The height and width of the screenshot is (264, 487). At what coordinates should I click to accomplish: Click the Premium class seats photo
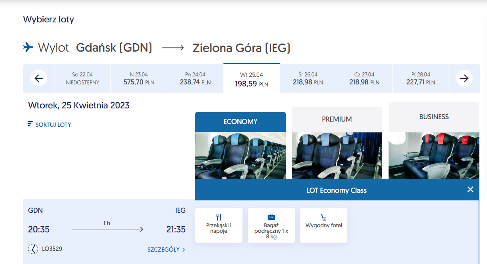[337, 155]
